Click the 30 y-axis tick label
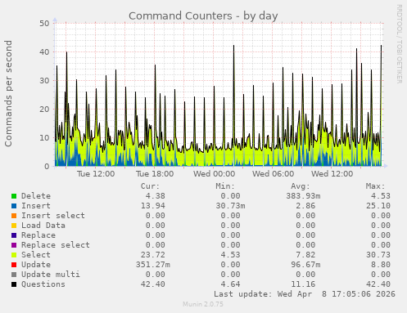Screen dimensions: 407x313 (x=44, y=81)
